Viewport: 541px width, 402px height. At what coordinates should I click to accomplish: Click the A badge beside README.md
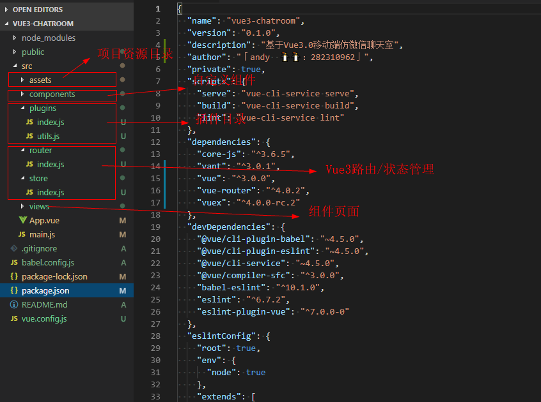123,304
